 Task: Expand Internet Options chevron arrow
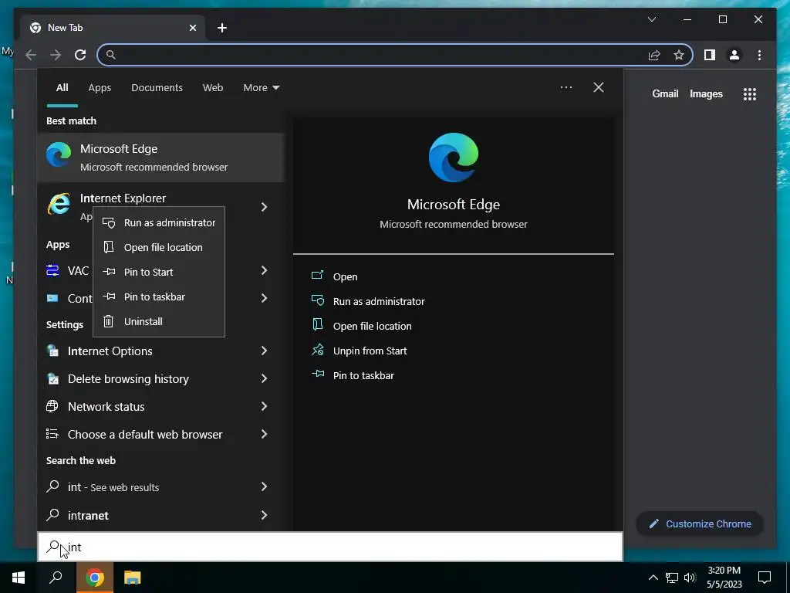coord(264,351)
